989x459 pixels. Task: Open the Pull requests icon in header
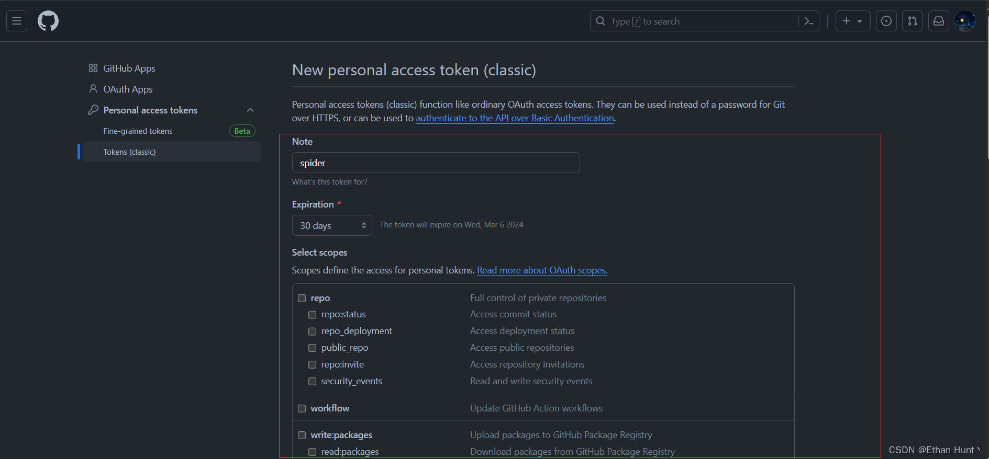click(913, 21)
